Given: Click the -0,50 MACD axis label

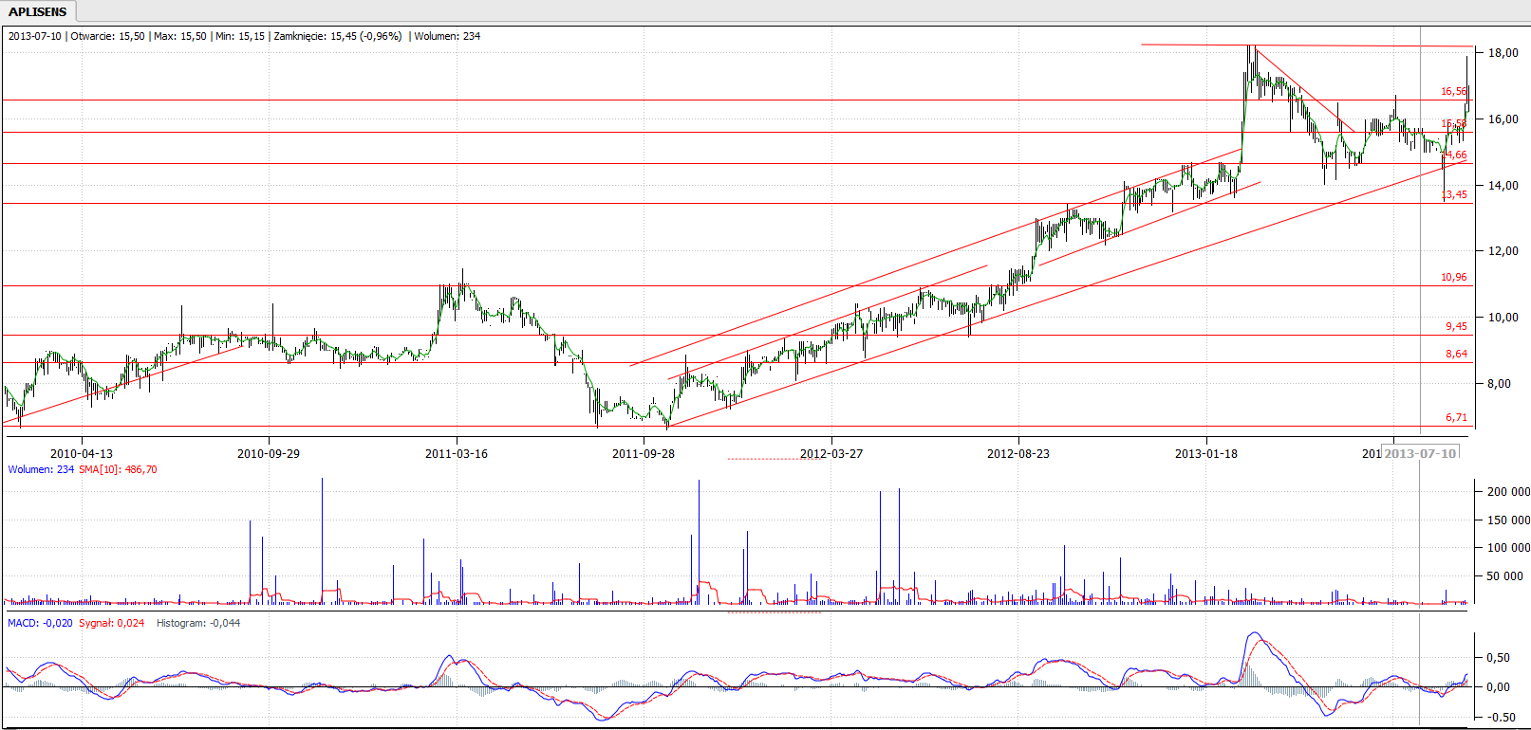Looking at the screenshot, I should click(1499, 718).
